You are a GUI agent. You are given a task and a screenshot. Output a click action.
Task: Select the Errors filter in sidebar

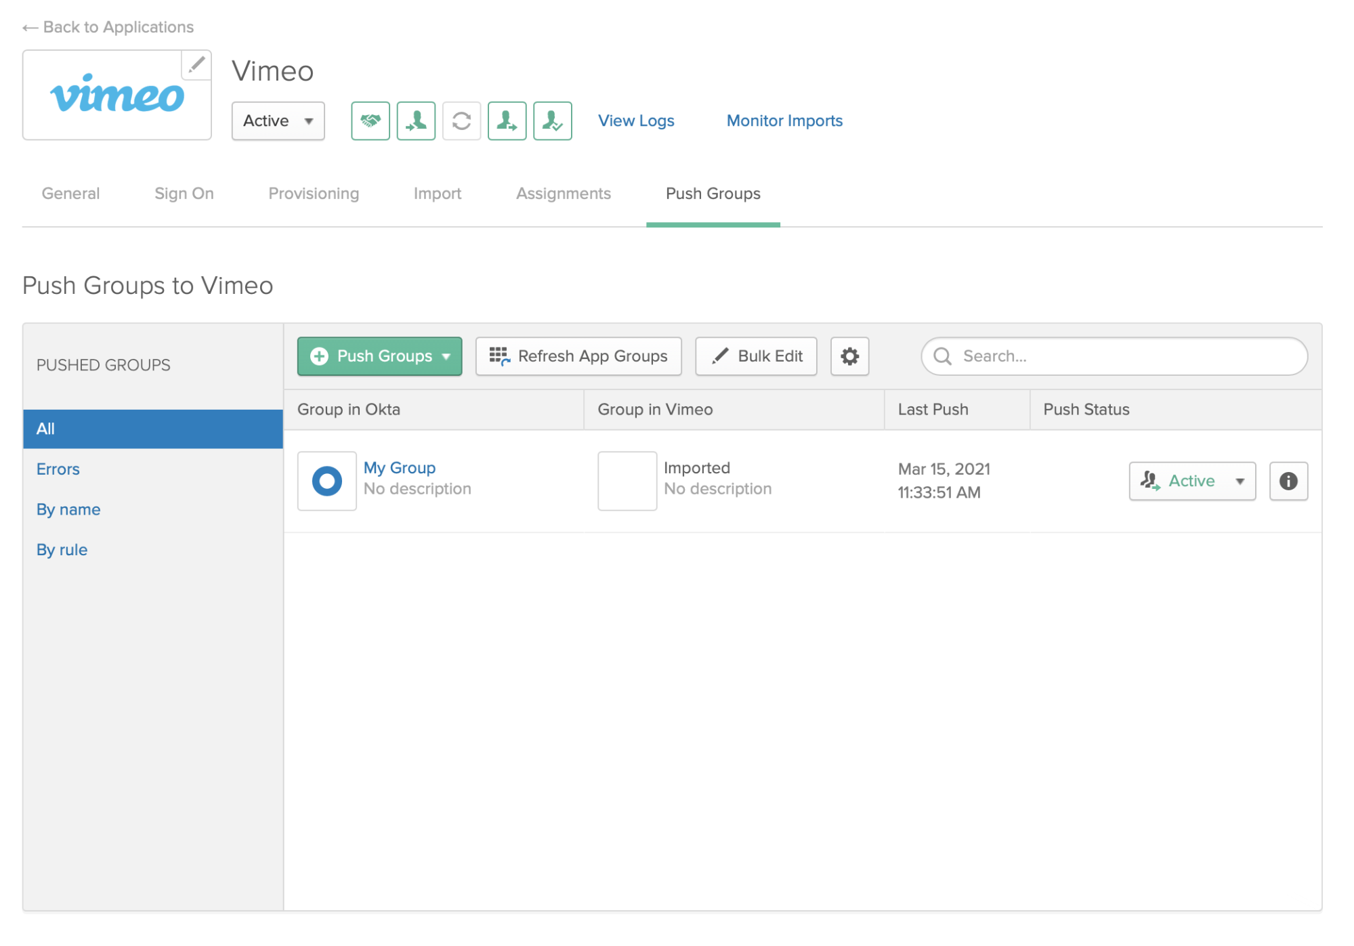[59, 469]
